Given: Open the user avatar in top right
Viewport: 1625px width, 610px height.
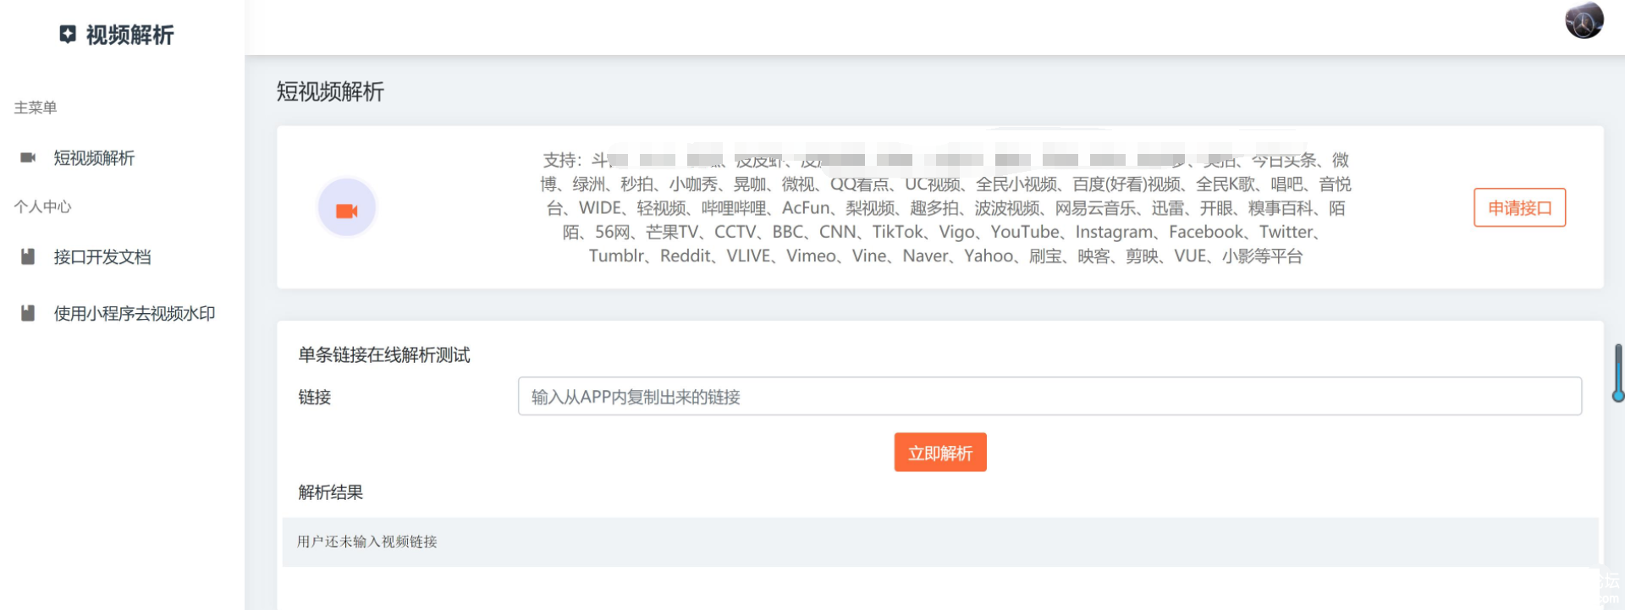Looking at the screenshot, I should pyautogui.click(x=1584, y=20).
